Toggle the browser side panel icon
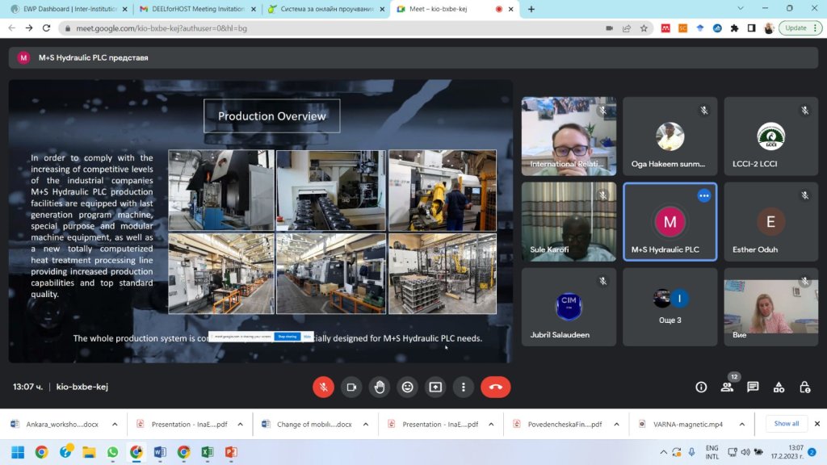This screenshot has width=827, height=465. (x=752, y=28)
